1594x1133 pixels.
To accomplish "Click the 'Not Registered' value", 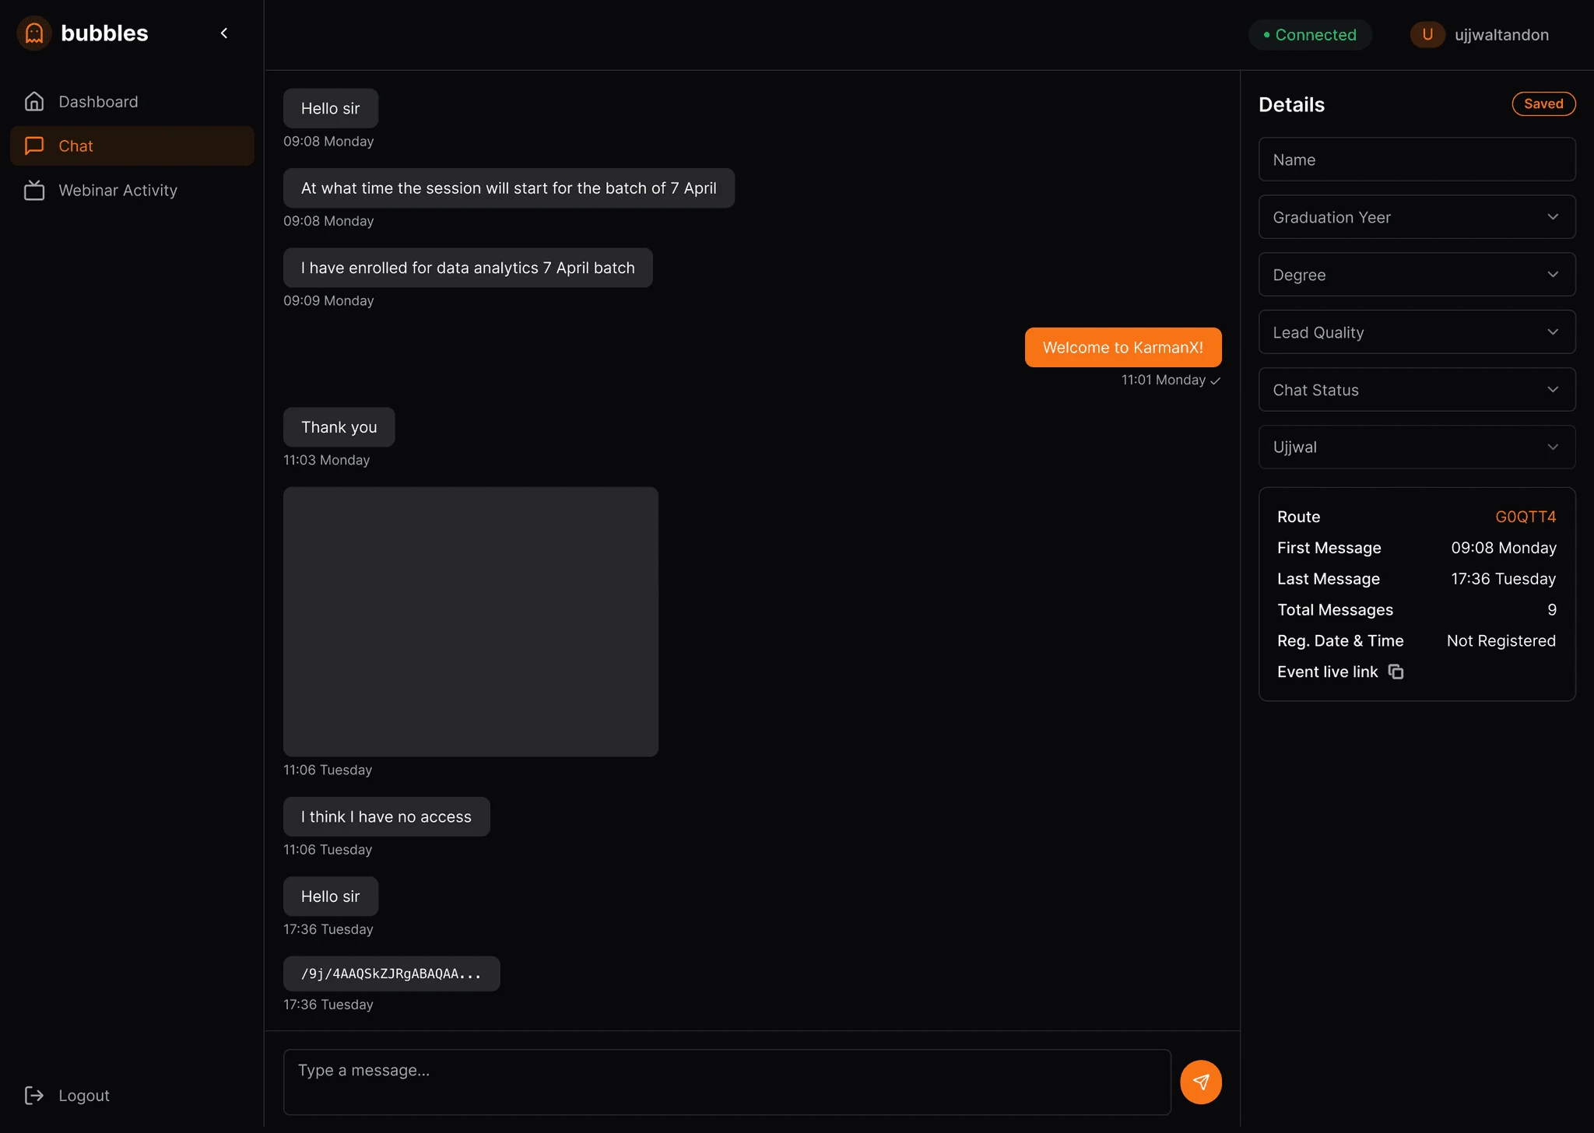I will 1501,640.
